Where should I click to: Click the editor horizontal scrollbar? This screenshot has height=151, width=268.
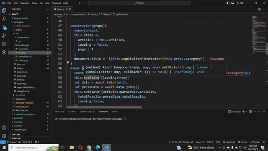[x=104, y=107]
